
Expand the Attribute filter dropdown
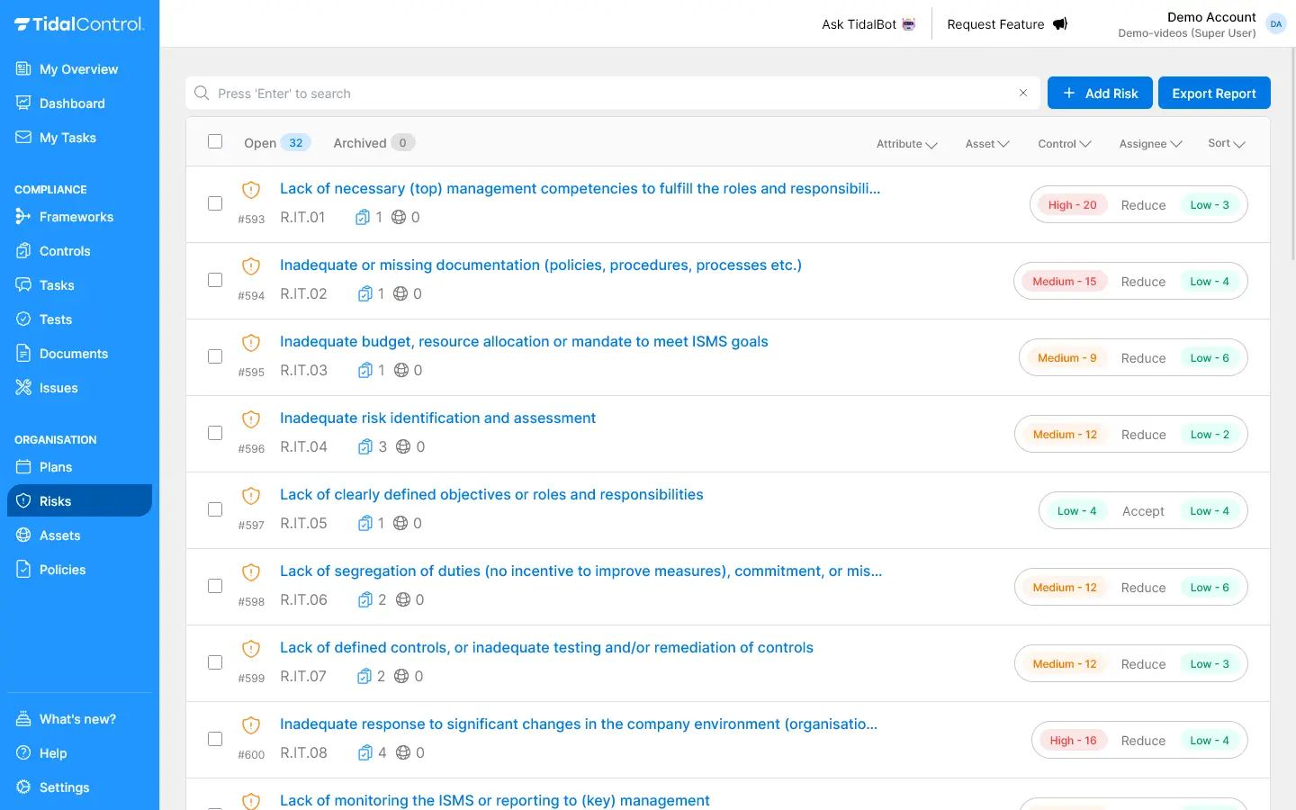[x=906, y=144]
